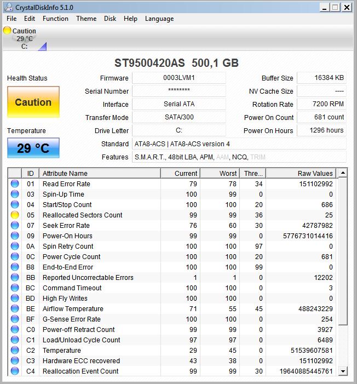Click the blue status orb for Command Timeout
The image size is (357, 384).
15,288
